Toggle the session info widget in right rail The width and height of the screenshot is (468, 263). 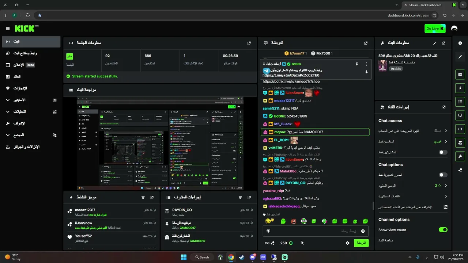[460, 129]
